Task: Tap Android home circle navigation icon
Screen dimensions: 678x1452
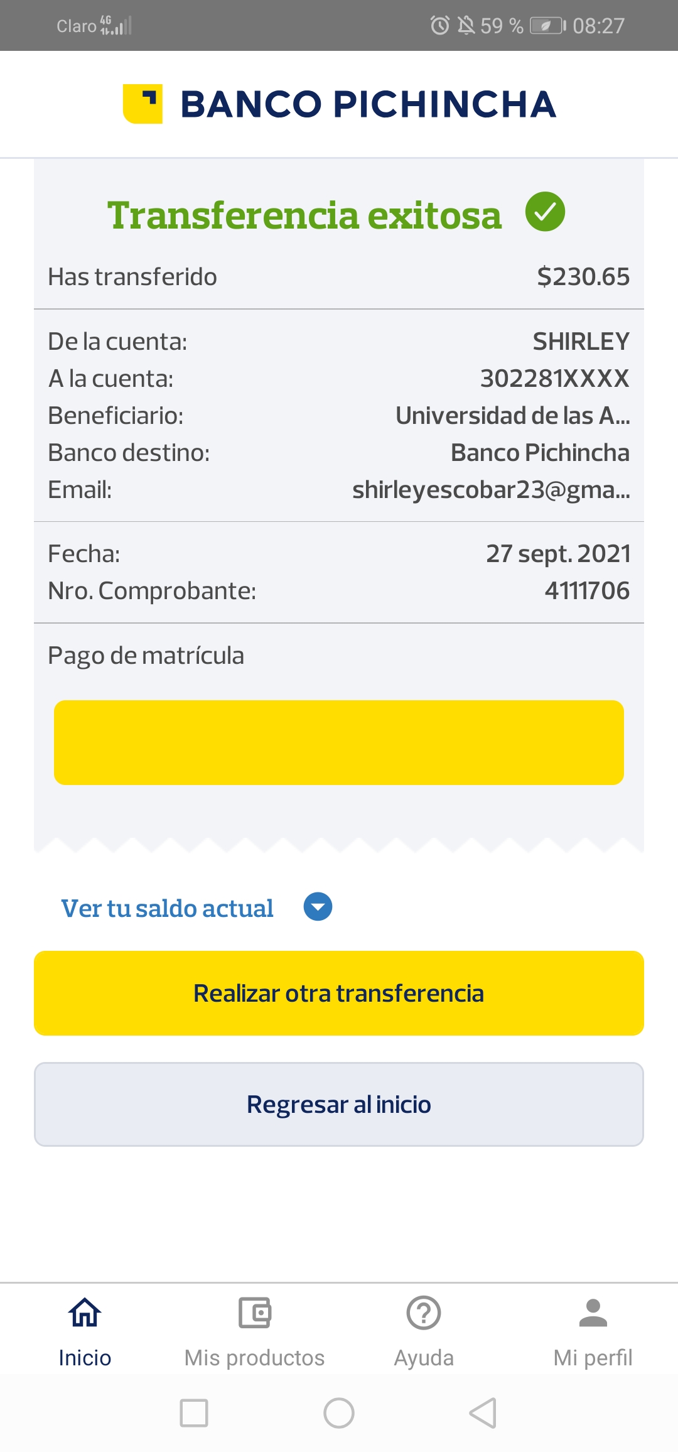Action: point(339,1413)
